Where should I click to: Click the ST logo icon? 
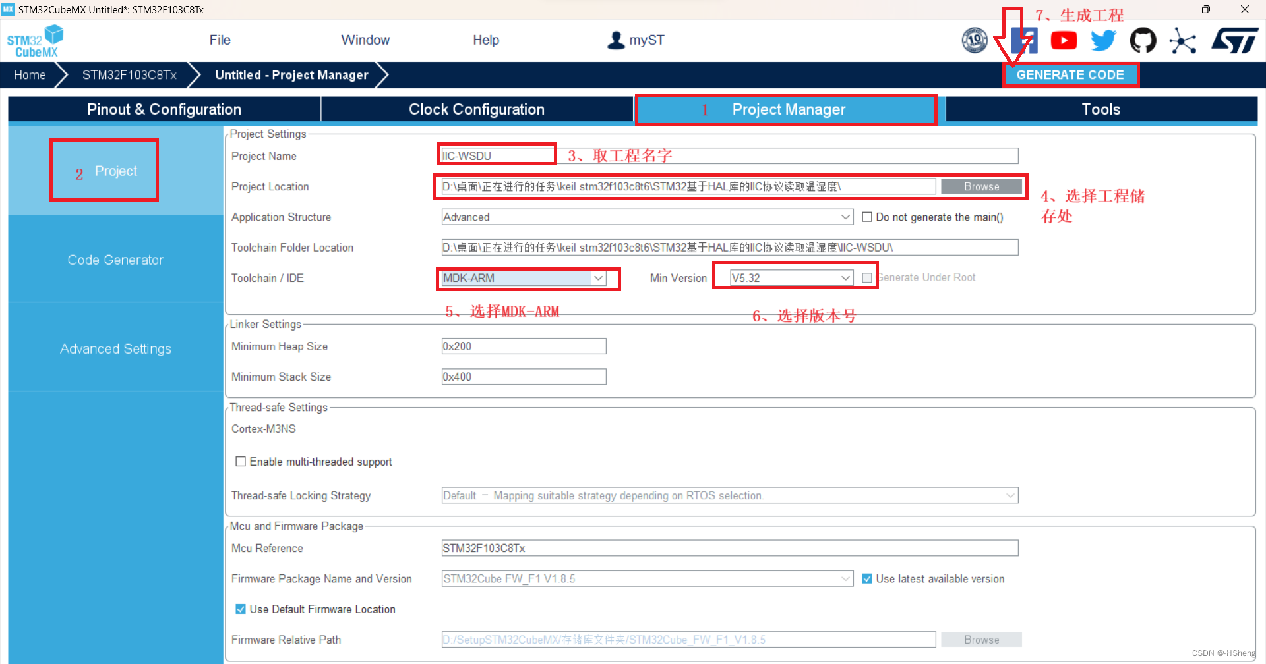[x=1234, y=40]
